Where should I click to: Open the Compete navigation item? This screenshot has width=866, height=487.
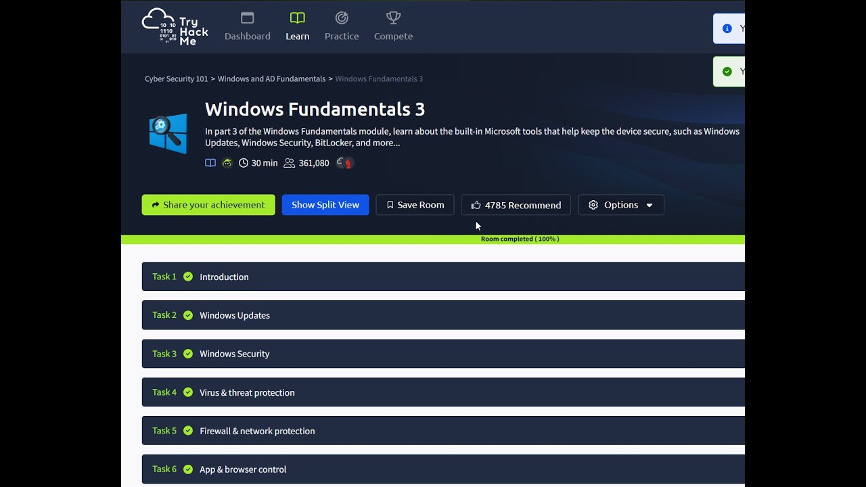tap(393, 26)
